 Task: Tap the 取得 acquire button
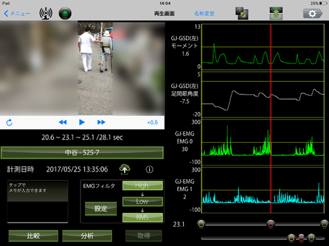pyautogui.click(x=144, y=236)
